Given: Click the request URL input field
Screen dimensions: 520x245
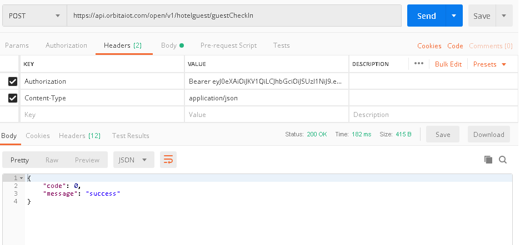Looking at the screenshot, I should pyautogui.click(x=233, y=16).
